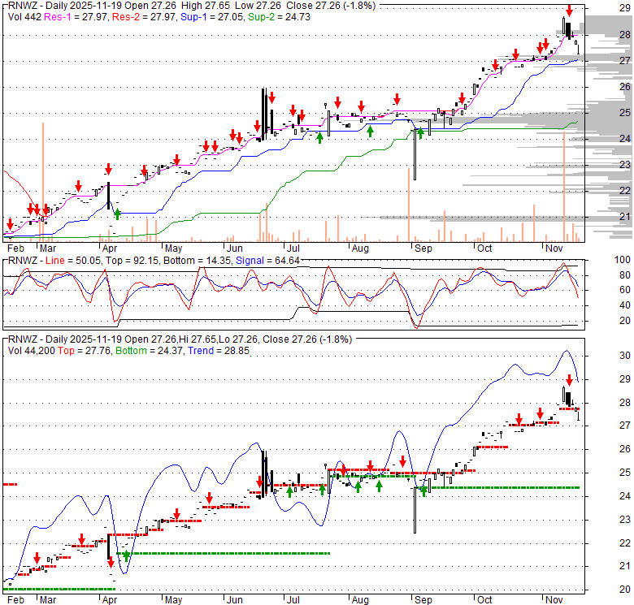Click the green up arrow in early July on top chart

(320, 136)
